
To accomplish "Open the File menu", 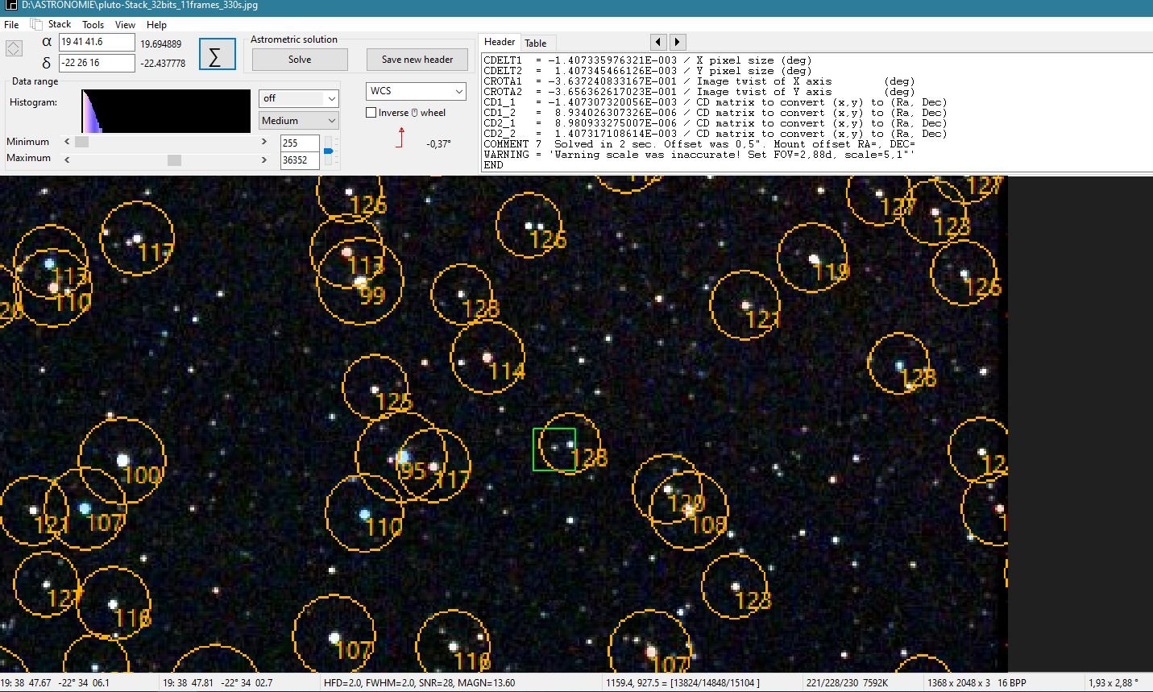I will [x=11, y=24].
